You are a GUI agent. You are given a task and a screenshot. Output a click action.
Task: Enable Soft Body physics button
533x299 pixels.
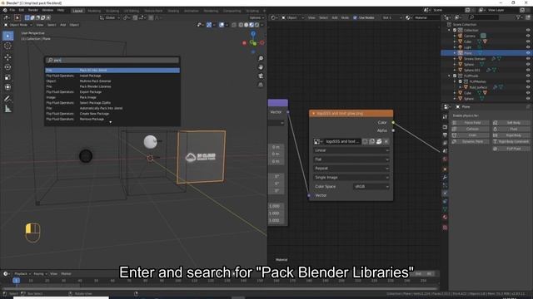coord(511,123)
